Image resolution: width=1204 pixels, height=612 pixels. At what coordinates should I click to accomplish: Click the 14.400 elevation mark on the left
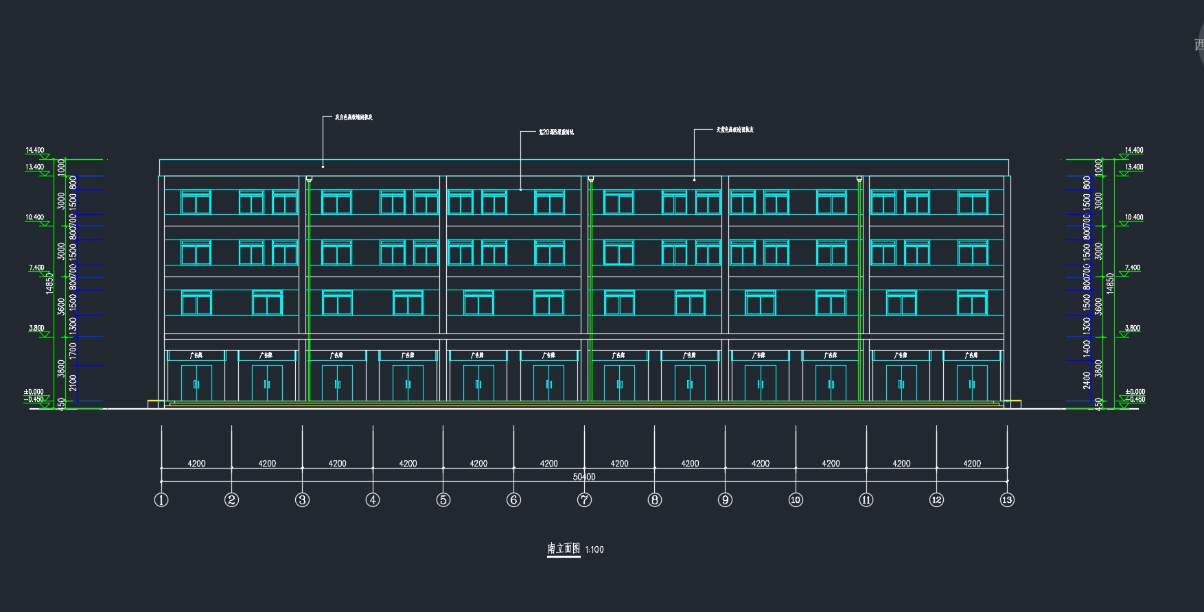tap(35, 150)
